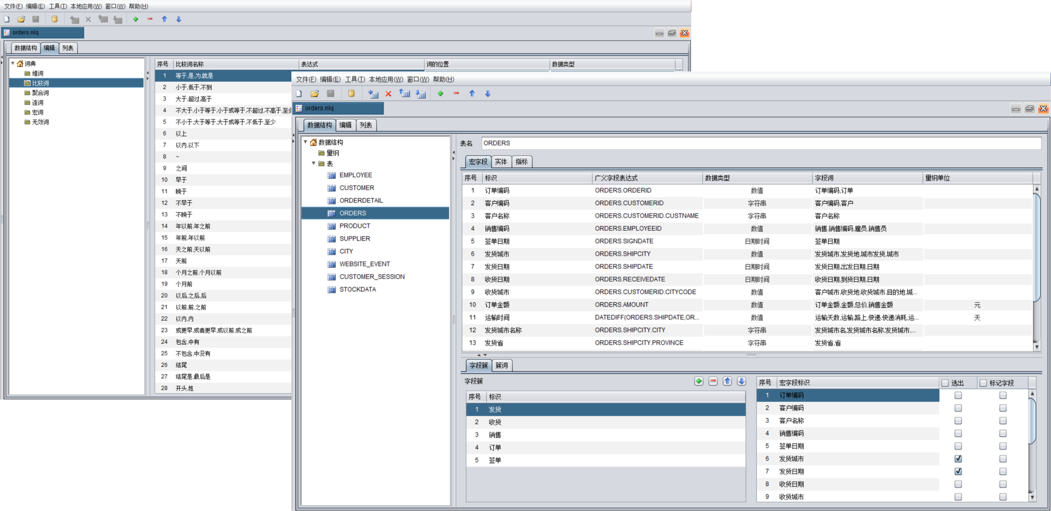This screenshot has width=1051, height=511.
Task: Select CUSTOMER table in the tree
Action: pyautogui.click(x=356, y=188)
